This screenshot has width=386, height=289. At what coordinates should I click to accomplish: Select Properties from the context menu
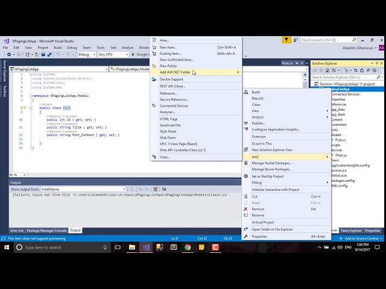coord(286,237)
